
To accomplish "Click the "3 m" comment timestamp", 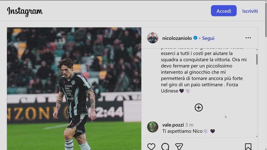I will pyautogui.click(x=189, y=125).
